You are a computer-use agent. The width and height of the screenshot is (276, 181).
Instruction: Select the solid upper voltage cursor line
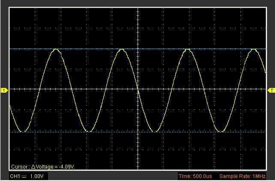point(138,49)
